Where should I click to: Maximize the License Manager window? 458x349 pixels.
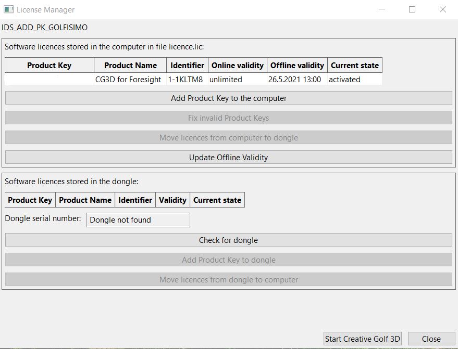coord(412,9)
